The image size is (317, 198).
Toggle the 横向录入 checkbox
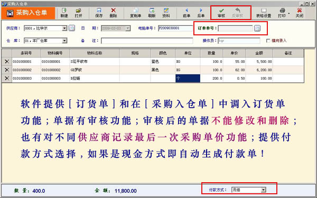[268, 41]
